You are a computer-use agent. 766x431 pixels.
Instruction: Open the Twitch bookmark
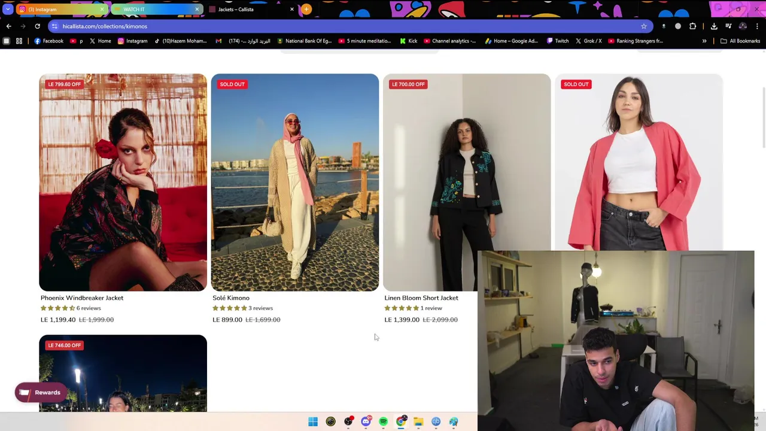pos(557,41)
